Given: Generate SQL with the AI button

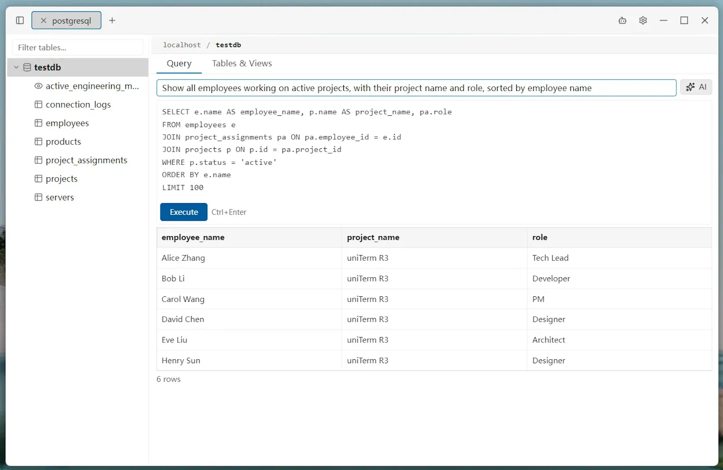Looking at the screenshot, I should point(696,87).
